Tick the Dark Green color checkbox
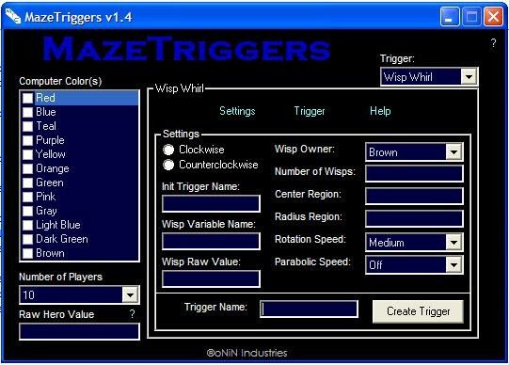 [27, 239]
